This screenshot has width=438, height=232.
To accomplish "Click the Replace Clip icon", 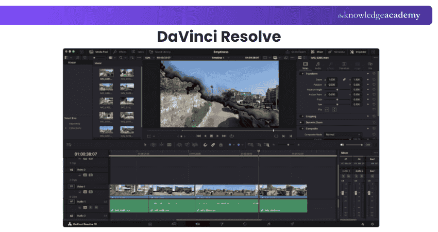I will pos(195,145).
